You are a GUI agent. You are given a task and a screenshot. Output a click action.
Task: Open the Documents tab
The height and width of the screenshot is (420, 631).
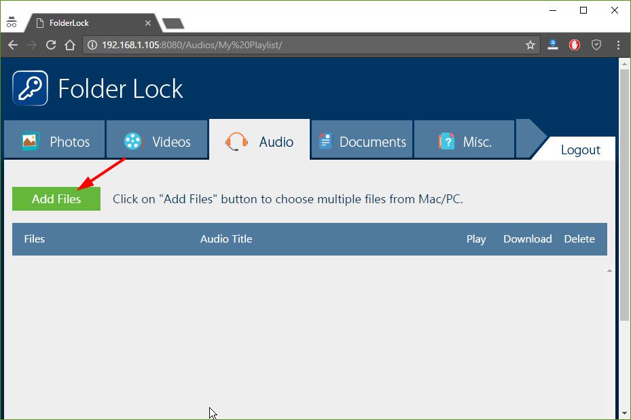(x=362, y=139)
